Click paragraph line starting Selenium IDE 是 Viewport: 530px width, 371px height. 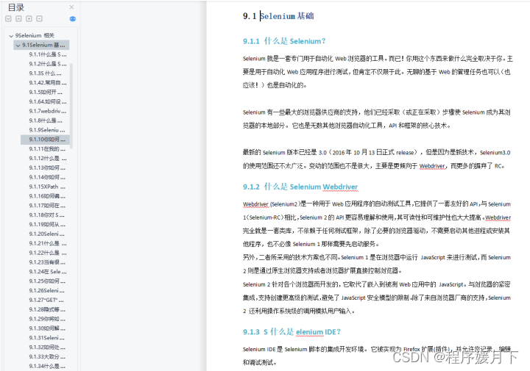(377, 349)
